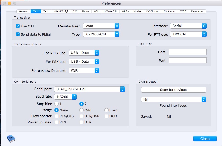Viewport: 222px width, 146px height.
Task: Open the LoTW/eQSL tab
Action: point(110,11)
